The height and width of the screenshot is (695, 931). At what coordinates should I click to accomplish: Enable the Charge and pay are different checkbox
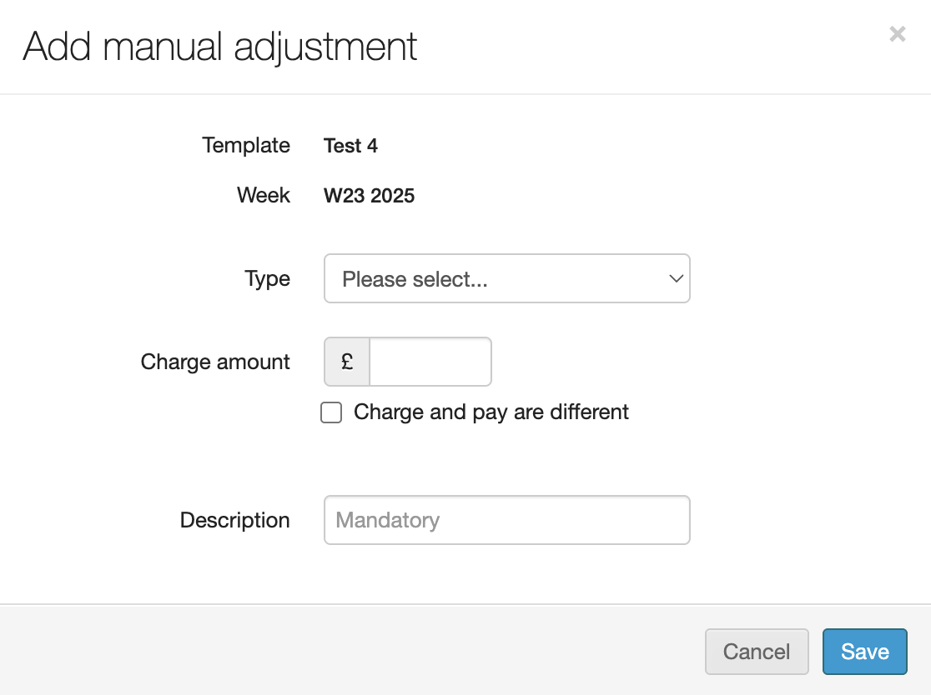pyautogui.click(x=331, y=412)
